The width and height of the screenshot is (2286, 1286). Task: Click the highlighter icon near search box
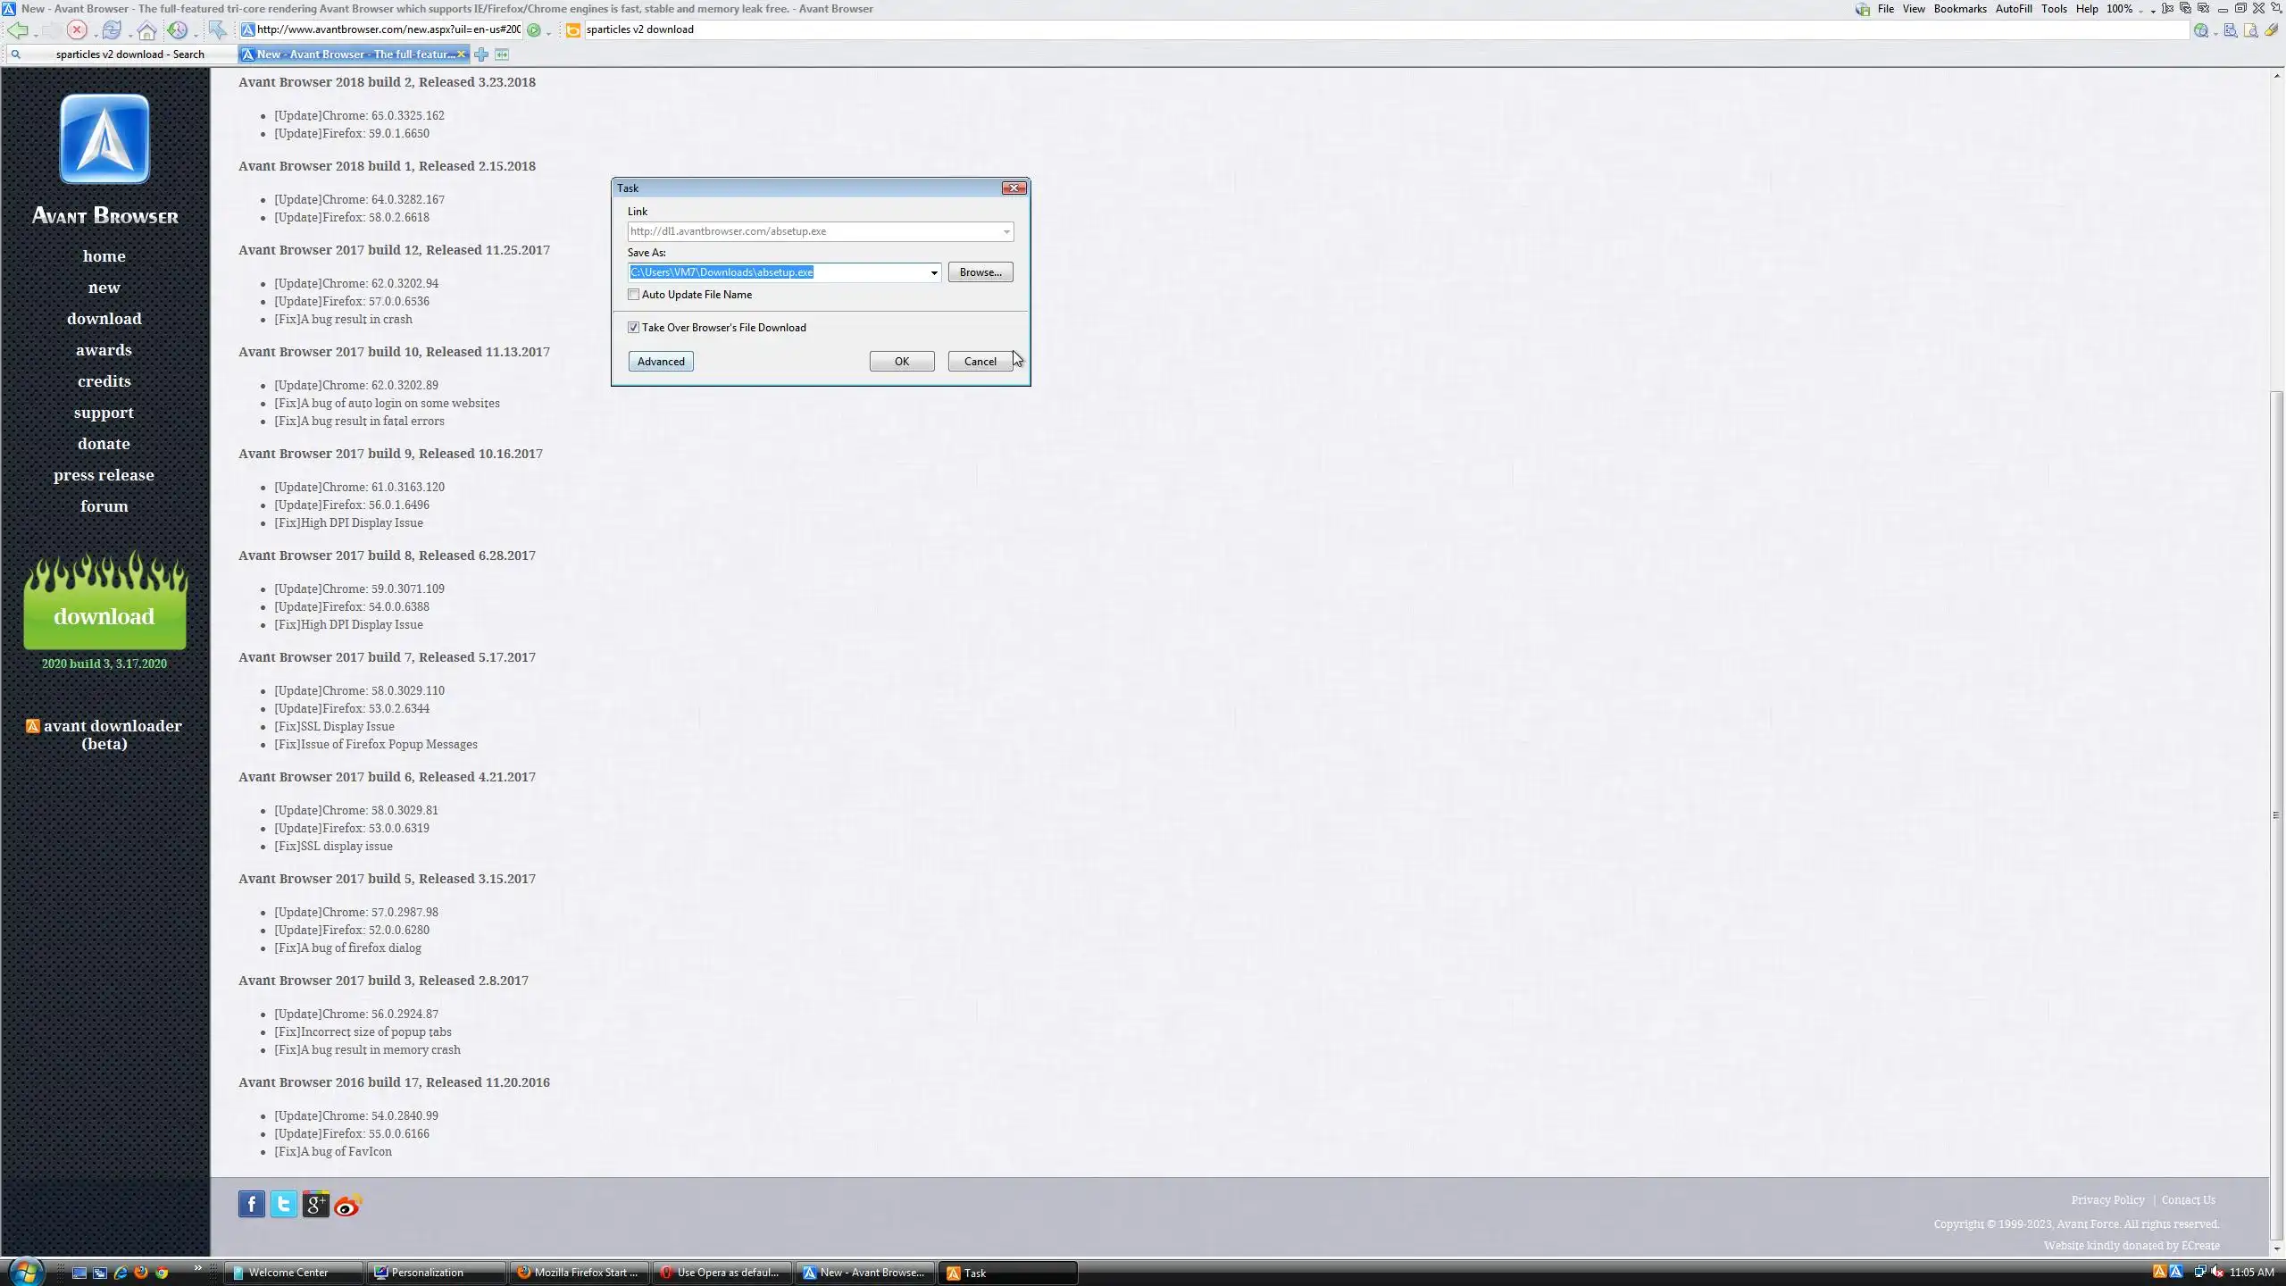point(2271,30)
